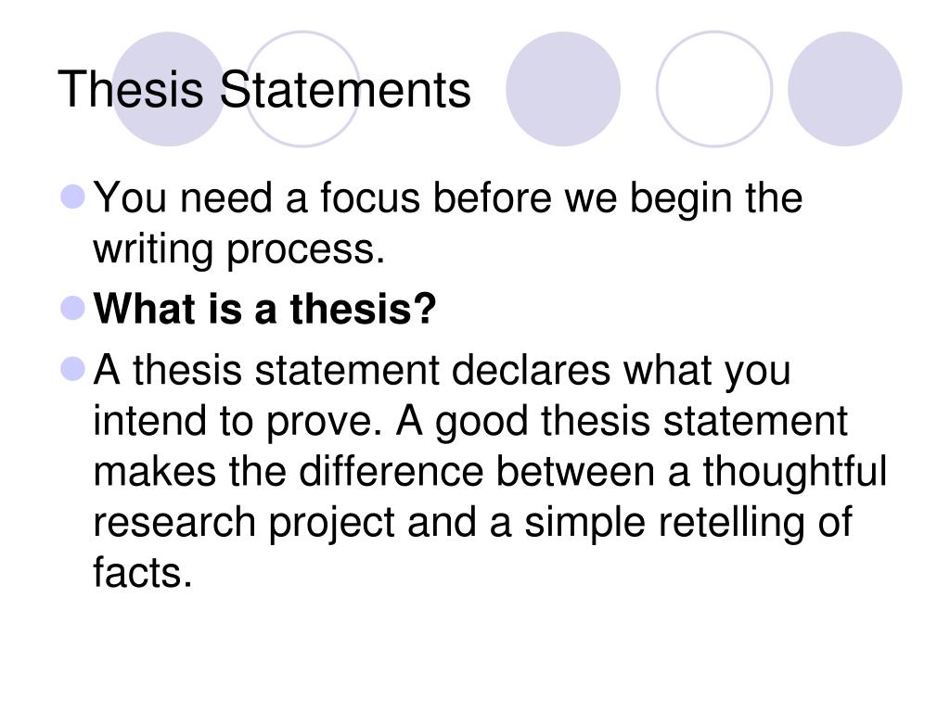This screenshot has height=712, width=950.
Task: Click the bold text 'What is a thesis?'
Action: pos(264,309)
